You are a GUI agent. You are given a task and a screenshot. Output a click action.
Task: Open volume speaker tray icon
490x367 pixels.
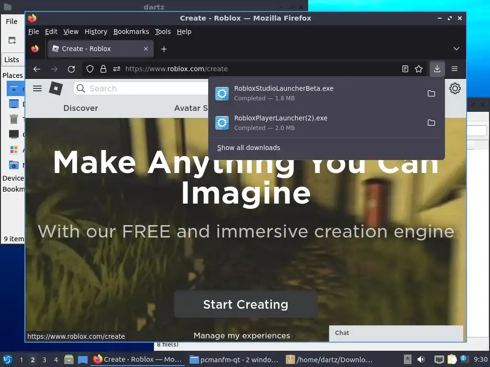421,359
